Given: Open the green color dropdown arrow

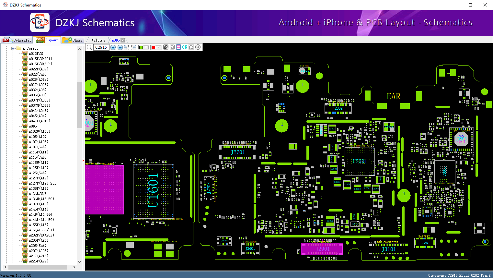Looking at the screenshot, I should pyautogui.click(x=146, y=47).
